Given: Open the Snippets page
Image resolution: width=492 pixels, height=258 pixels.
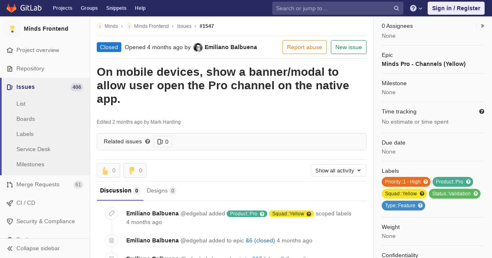Looking at the screenshot, I should pyautogui.click(x=116, y=8).
